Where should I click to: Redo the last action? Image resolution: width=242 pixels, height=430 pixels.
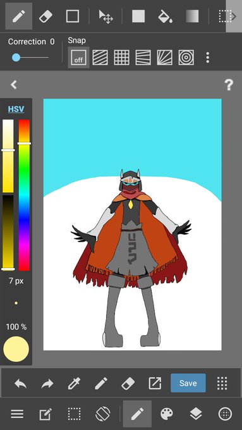tap(47, 383)
